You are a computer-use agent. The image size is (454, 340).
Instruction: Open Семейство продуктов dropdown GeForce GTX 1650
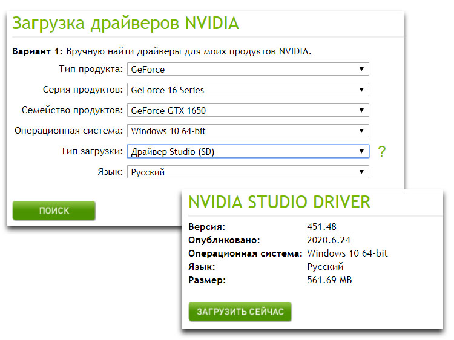tap(248, 110)
